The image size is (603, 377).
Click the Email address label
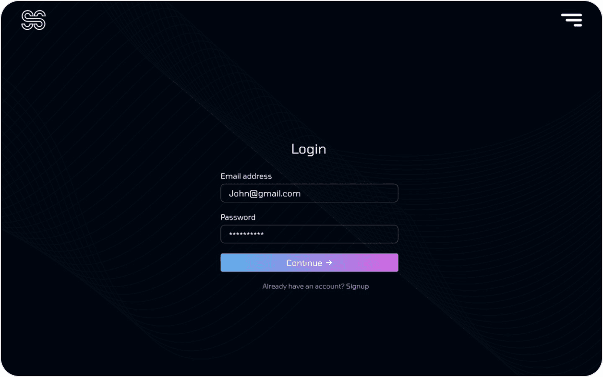[246, 176]
